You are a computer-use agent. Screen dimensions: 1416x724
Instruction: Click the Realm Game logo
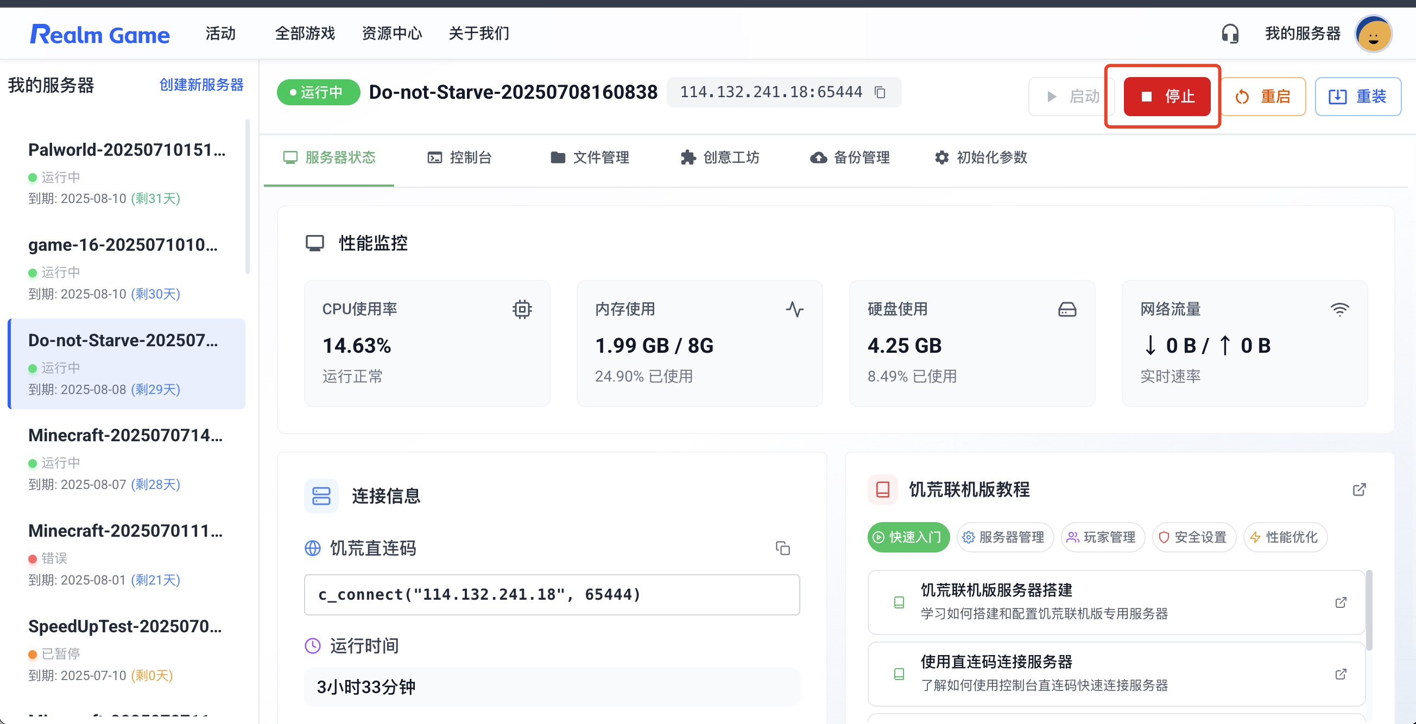[99, 34]
